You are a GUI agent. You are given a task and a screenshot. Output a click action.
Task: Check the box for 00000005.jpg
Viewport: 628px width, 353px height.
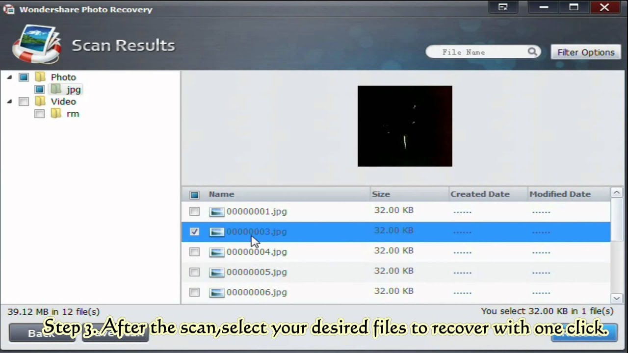click(194, 272)
